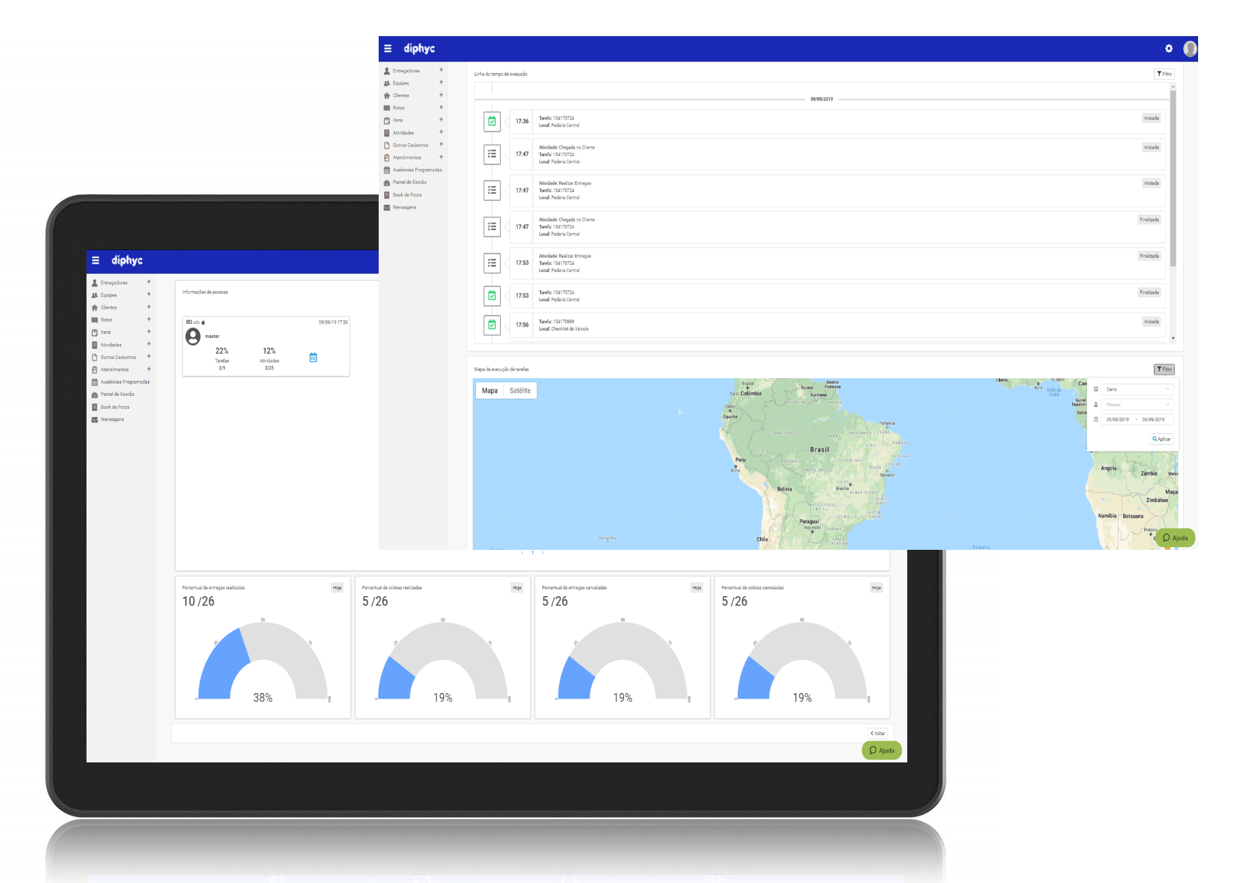1241x883 pixels.
Task: Click master user avatar on tablet dashboard
Action: tap(193, 337)
